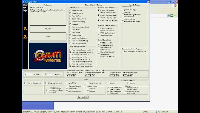Enable DirectX 'disable textures' checkbox
The width and height of the screenshot is (200, 113).
pos(70,10)
